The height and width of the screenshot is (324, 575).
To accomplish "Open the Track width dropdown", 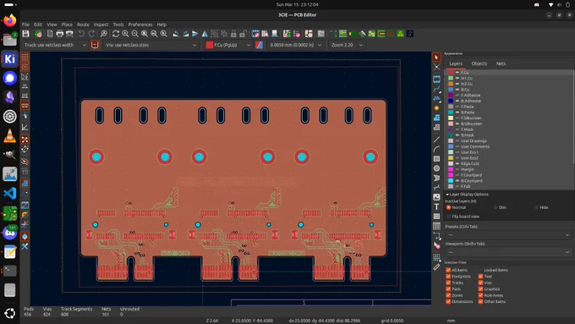I will coord(55,45).
